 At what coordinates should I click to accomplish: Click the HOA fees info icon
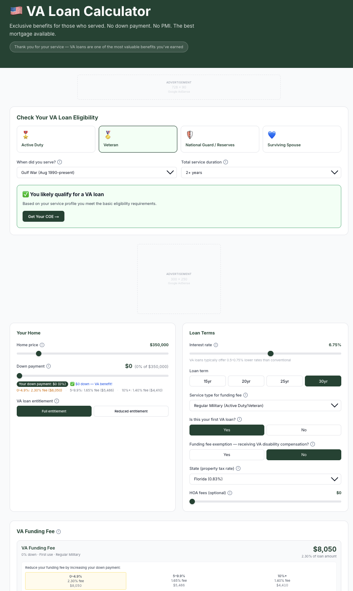[x=230, y=493]
